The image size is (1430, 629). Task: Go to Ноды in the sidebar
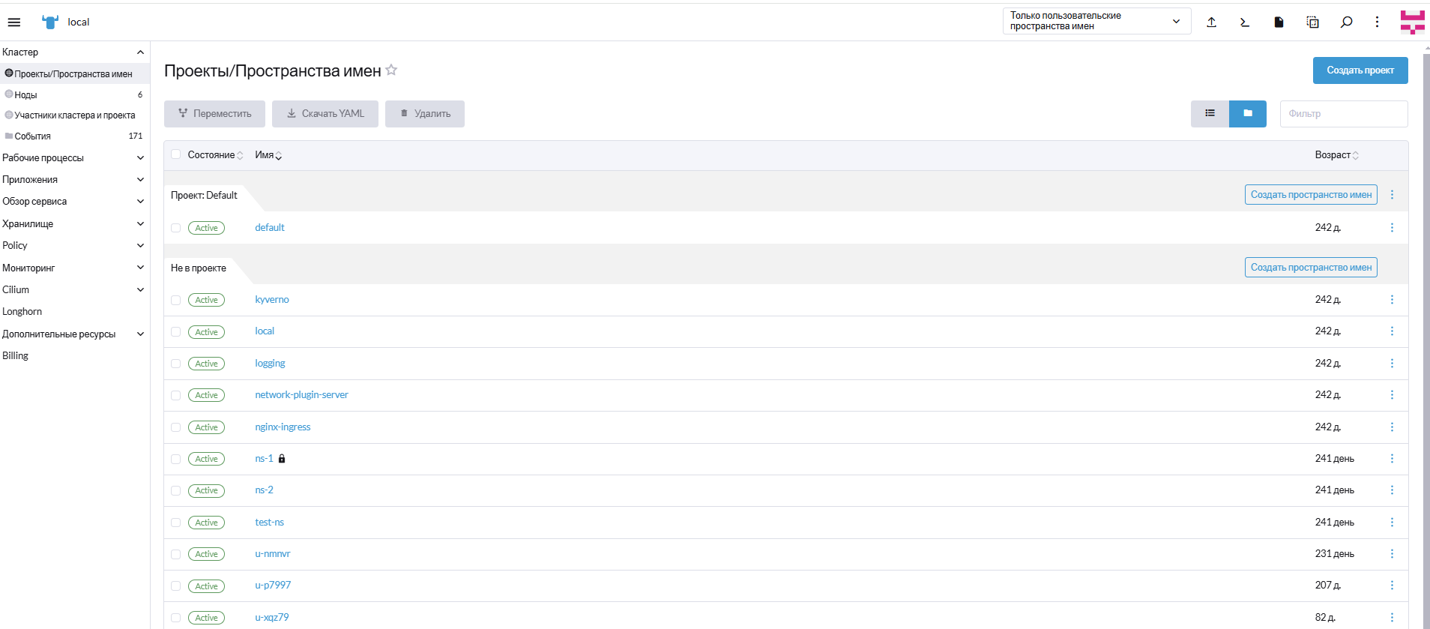pos(26,95)
